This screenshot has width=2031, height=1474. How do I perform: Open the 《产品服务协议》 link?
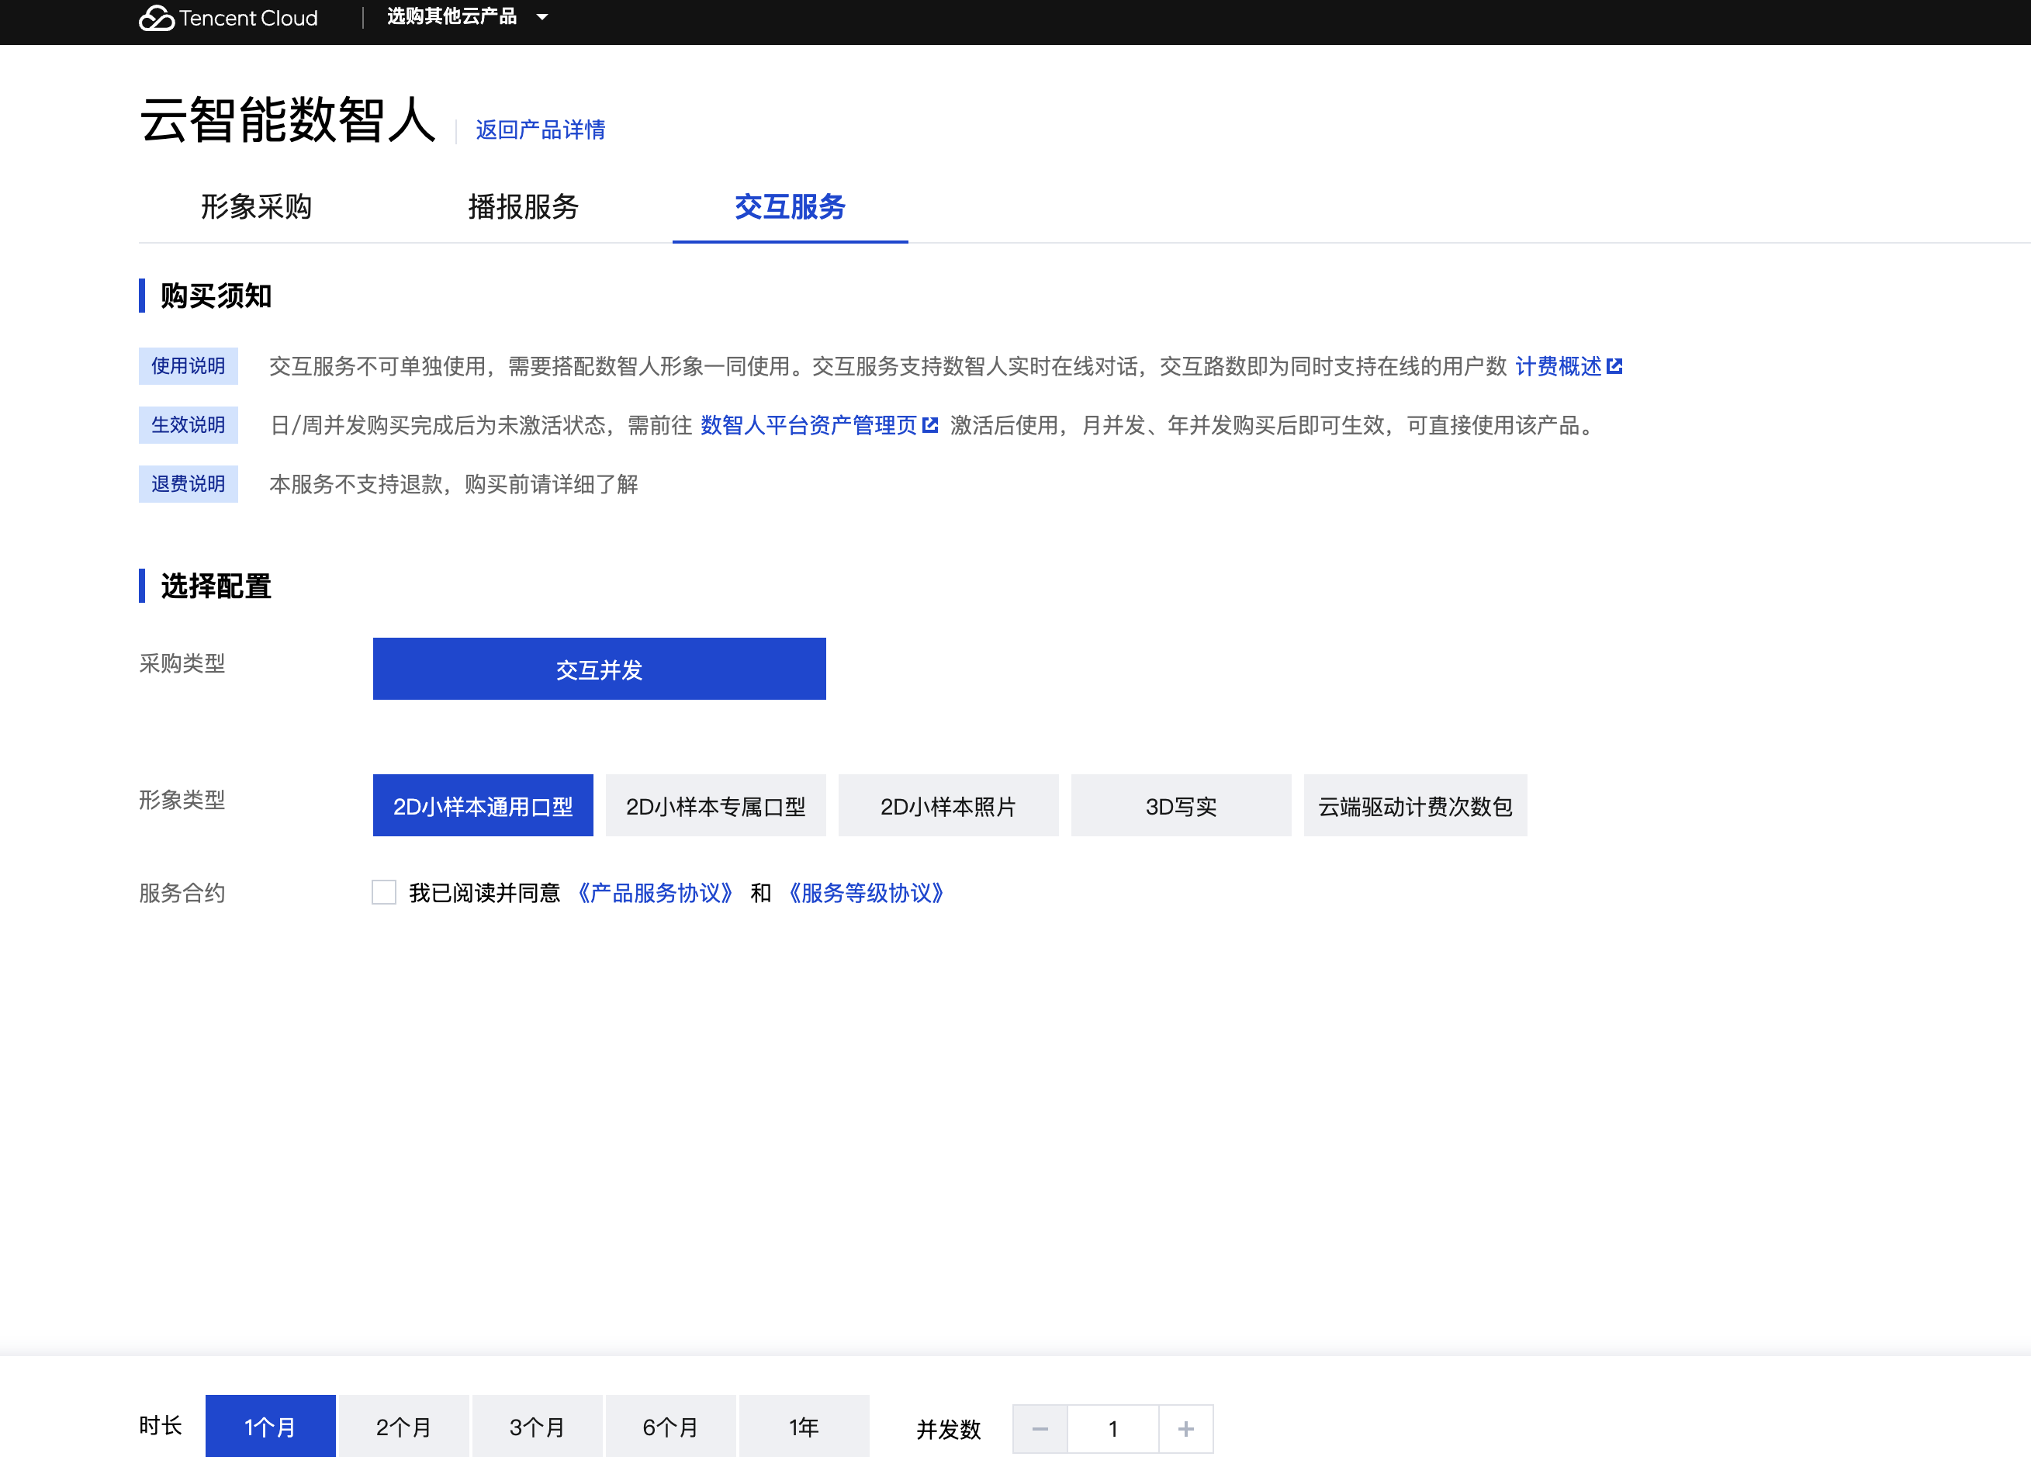tap(656, 893)
